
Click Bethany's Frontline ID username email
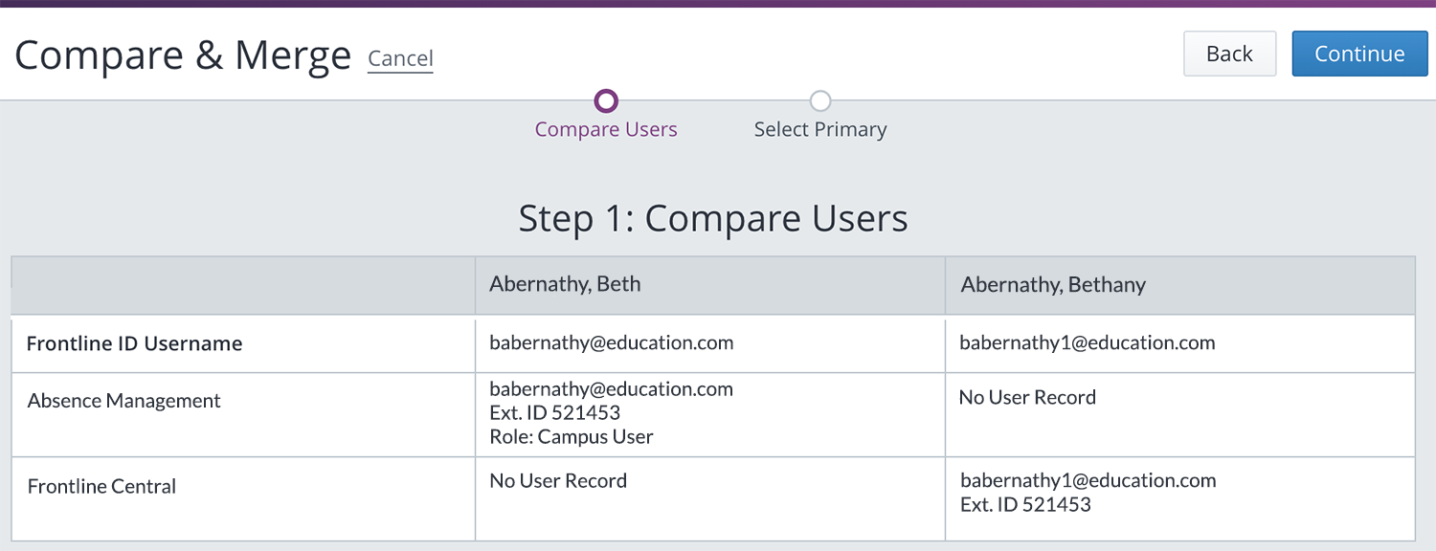[1088, 342]
